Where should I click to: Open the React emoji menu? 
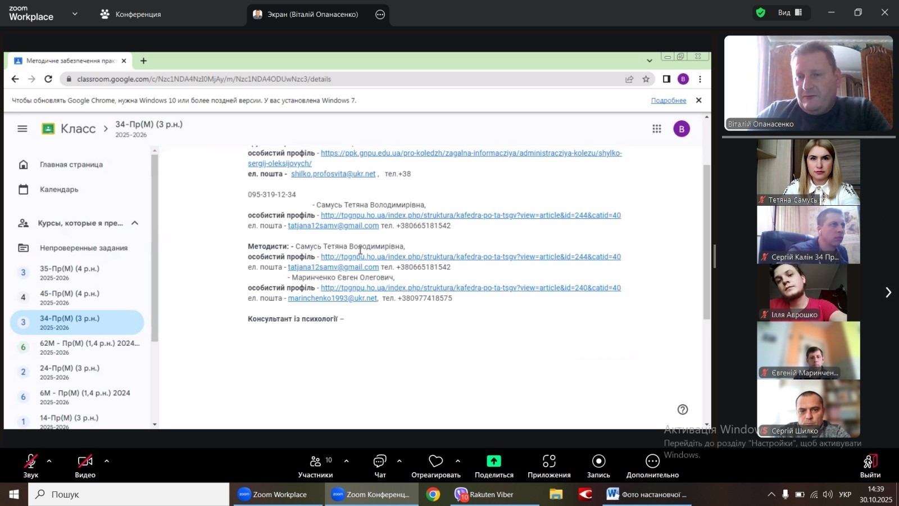tap(435, 466)
